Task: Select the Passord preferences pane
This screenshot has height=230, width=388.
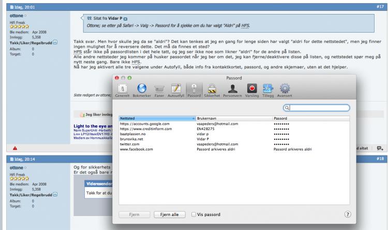Action: [194, 91]
